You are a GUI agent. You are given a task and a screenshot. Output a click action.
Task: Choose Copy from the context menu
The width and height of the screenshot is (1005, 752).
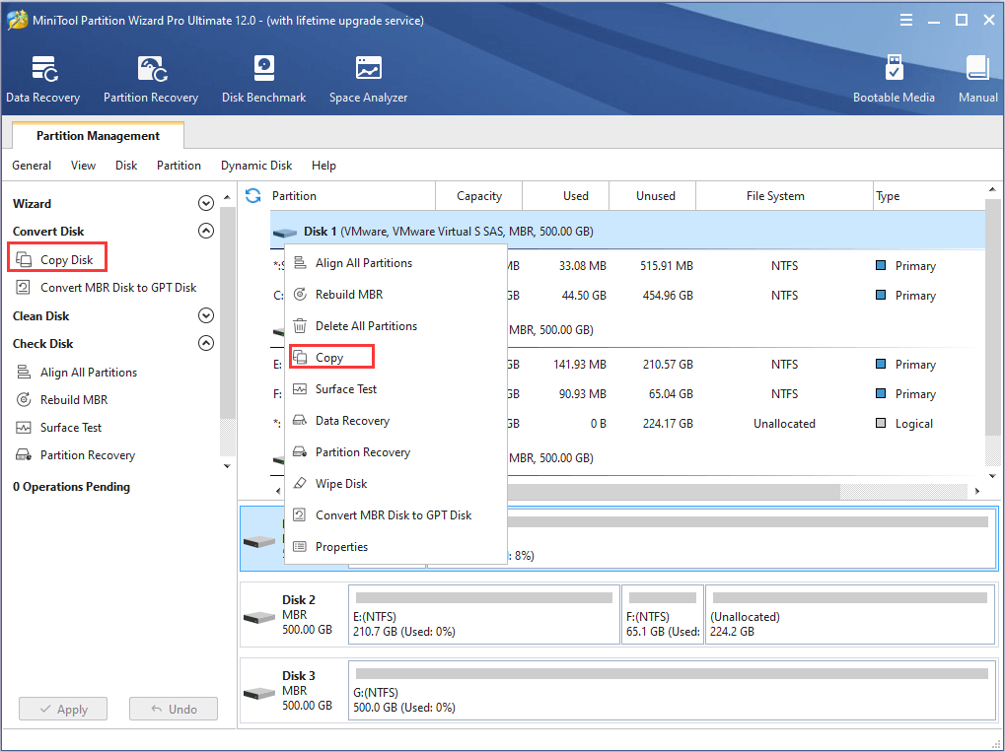[329, 358]
